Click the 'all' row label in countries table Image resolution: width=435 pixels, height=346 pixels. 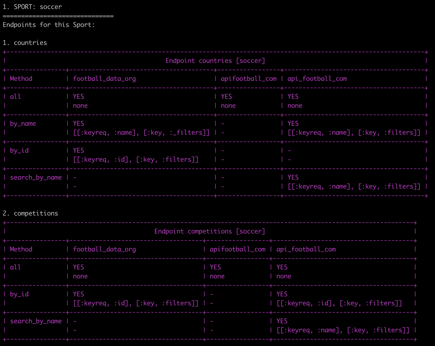pyautogui.click(x=15, y=97)
